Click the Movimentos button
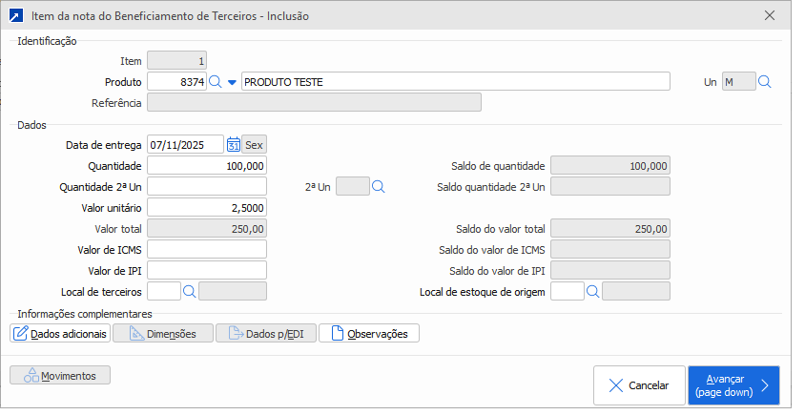The width and height of the screenshot is (805, 415). coord(60,376)
